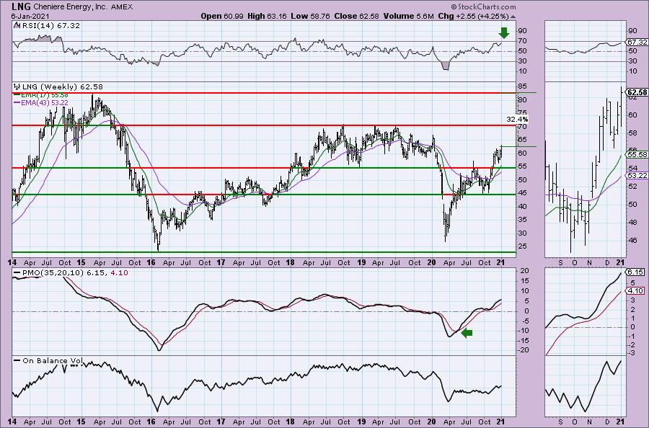649x428 pixels.
Task: Click the bar icon before LNG (Weekly)
Action: pos(17,87)
